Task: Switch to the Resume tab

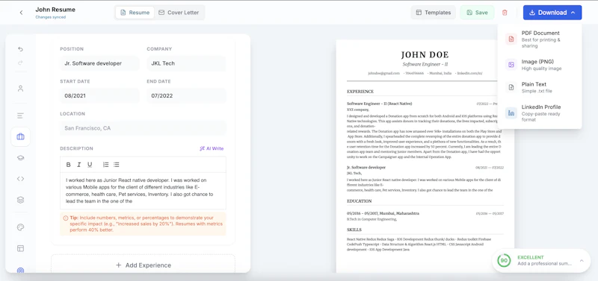Action: (135, 13)
